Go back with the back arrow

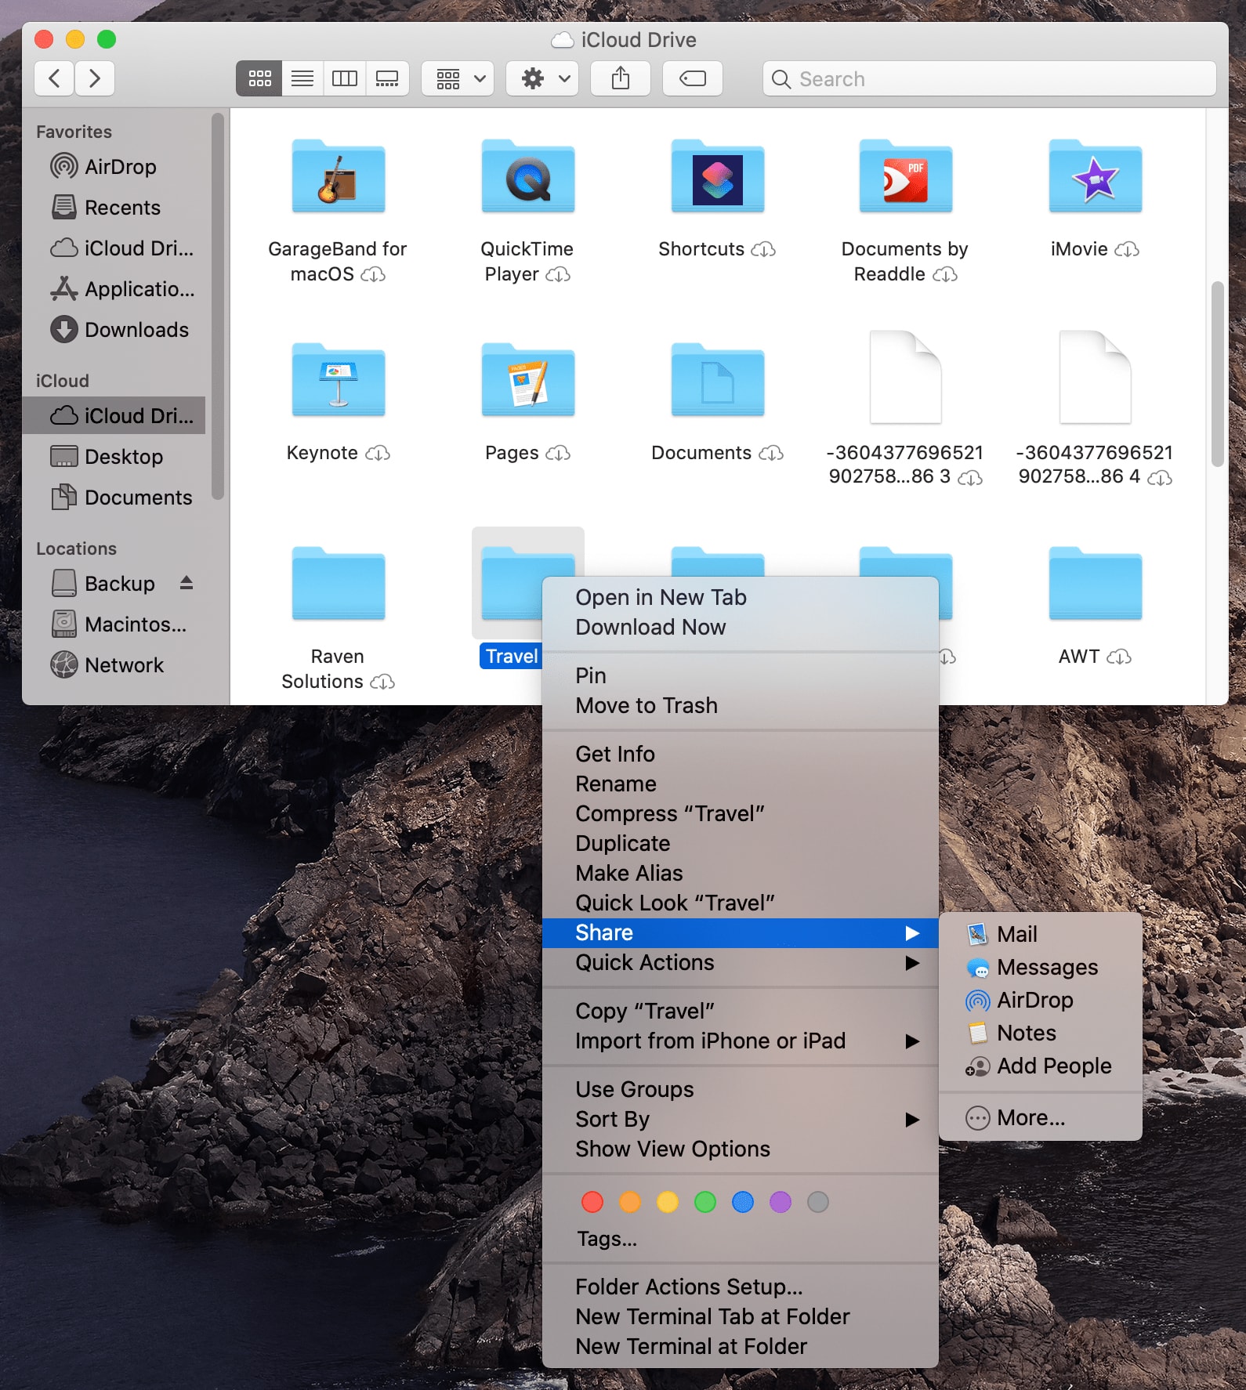[55, 78]
